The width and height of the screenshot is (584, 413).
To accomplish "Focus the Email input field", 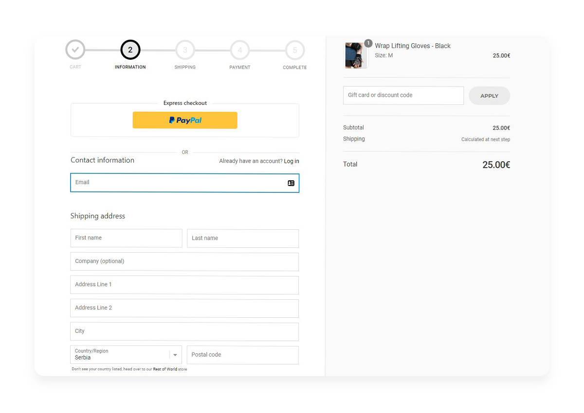I will click(x=185, y=183).
